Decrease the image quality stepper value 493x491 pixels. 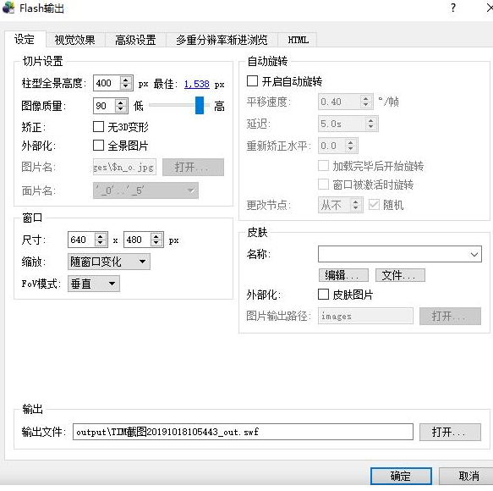[121, 109]
